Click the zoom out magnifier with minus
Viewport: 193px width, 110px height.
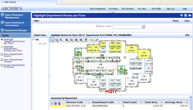(72, 40)
